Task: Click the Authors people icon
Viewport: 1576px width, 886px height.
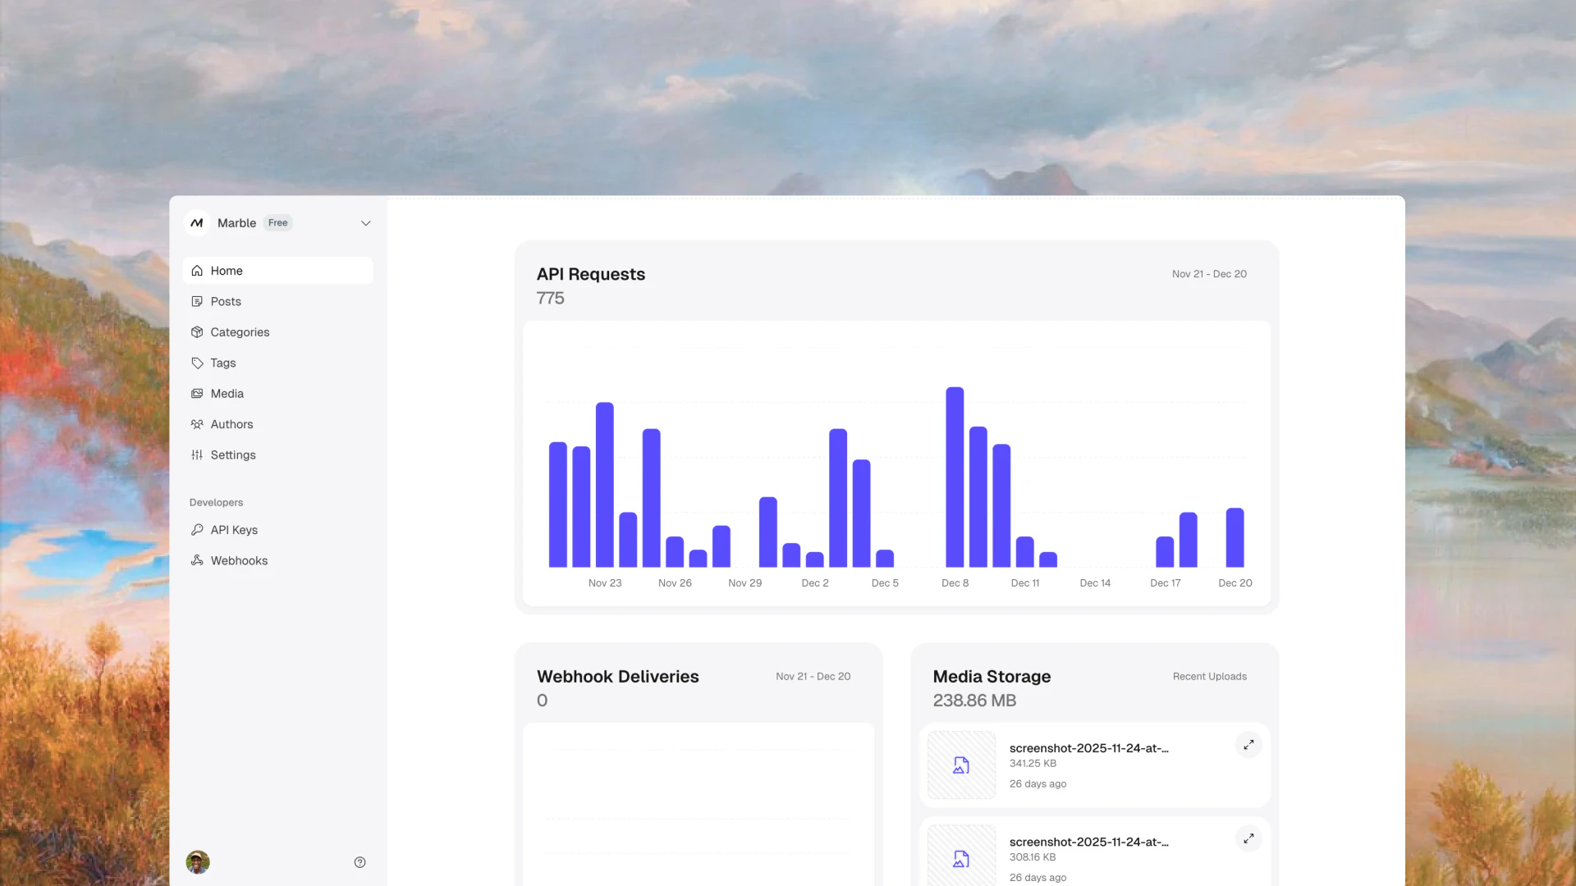Action: pyautogui.click(x=197, y=424)
